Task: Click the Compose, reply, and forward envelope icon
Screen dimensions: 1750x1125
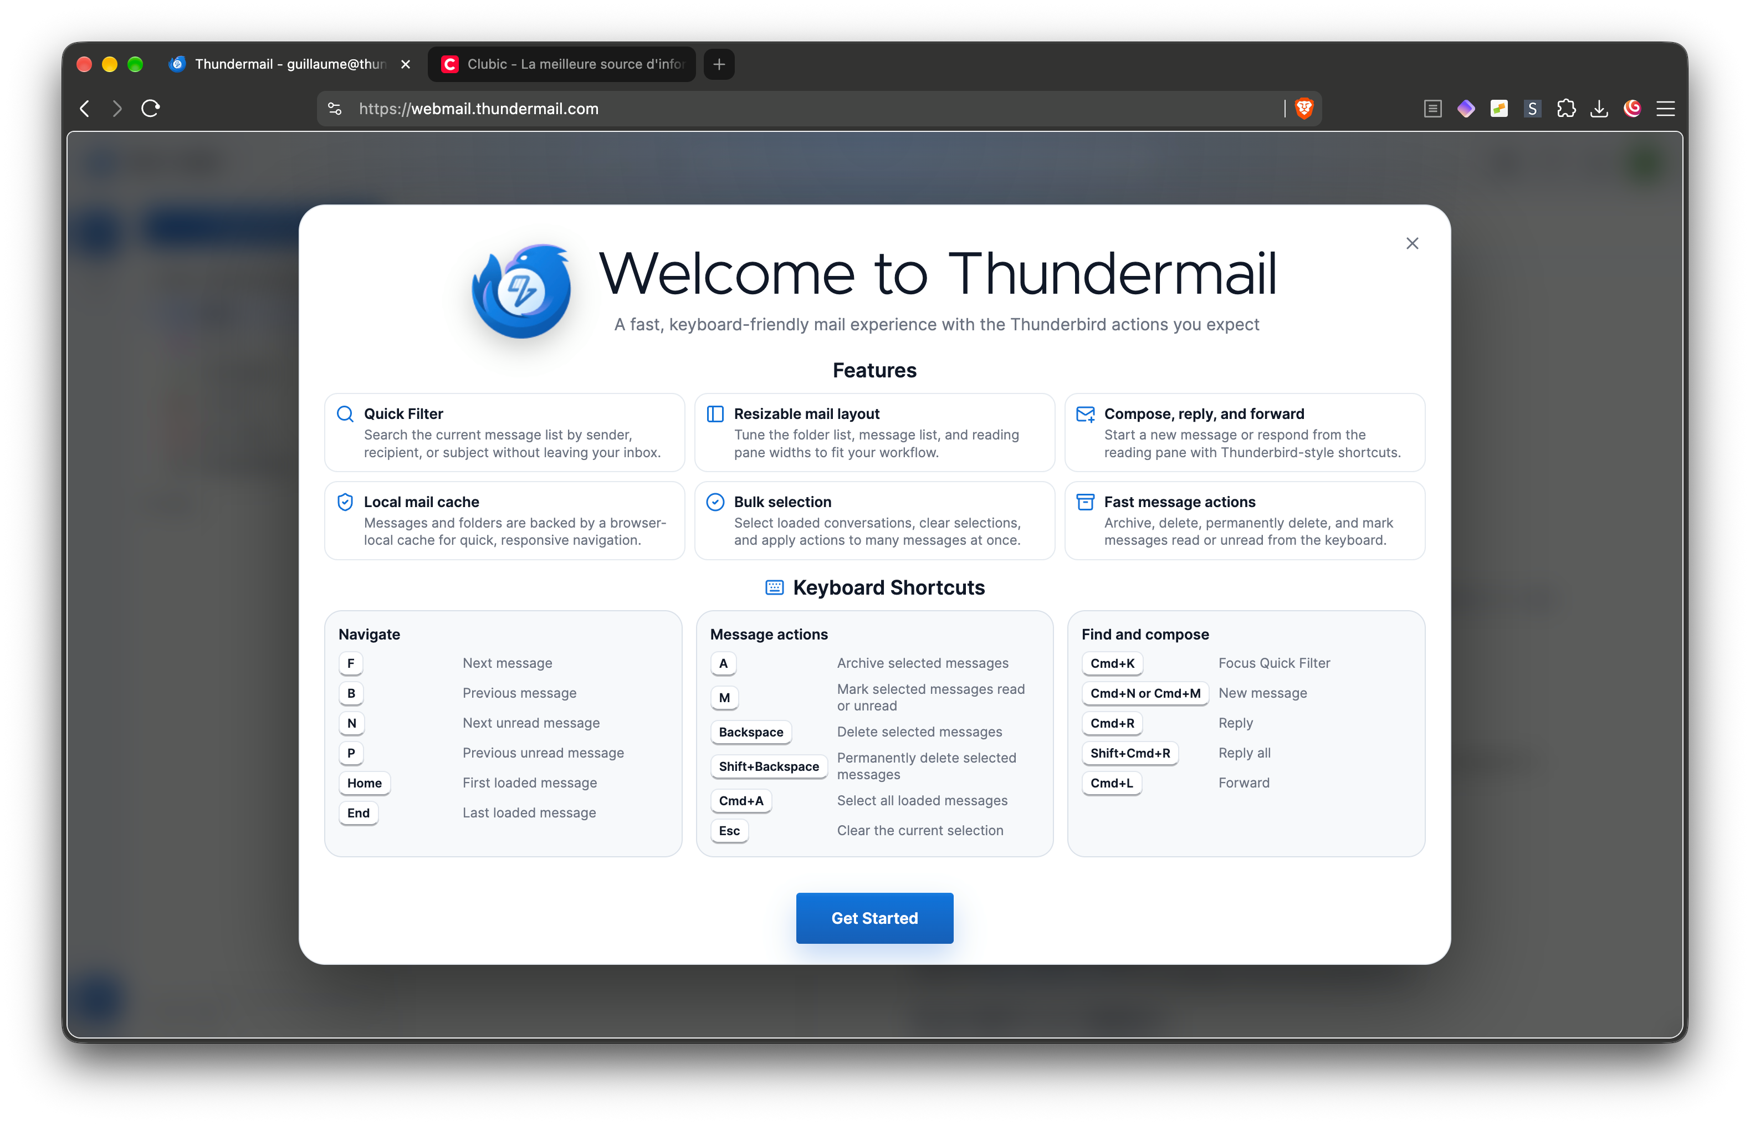Action: pyautogui.click(x=1086, y=414)
